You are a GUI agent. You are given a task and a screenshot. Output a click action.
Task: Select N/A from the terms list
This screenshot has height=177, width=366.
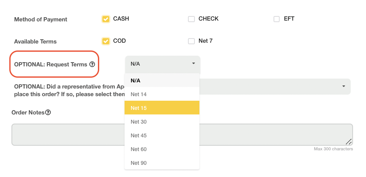(x=136, y=80)
